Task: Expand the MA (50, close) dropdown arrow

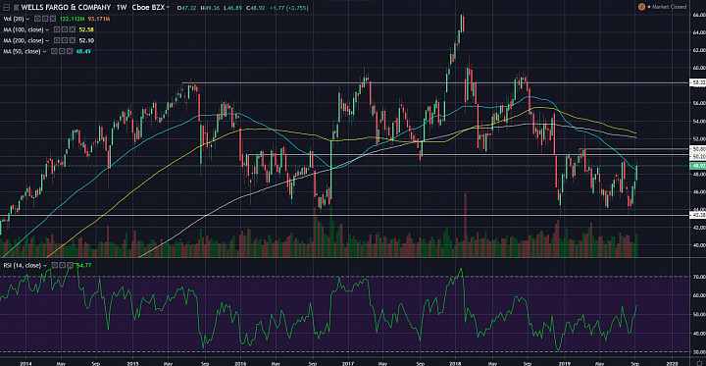Action: coord(44,51)
